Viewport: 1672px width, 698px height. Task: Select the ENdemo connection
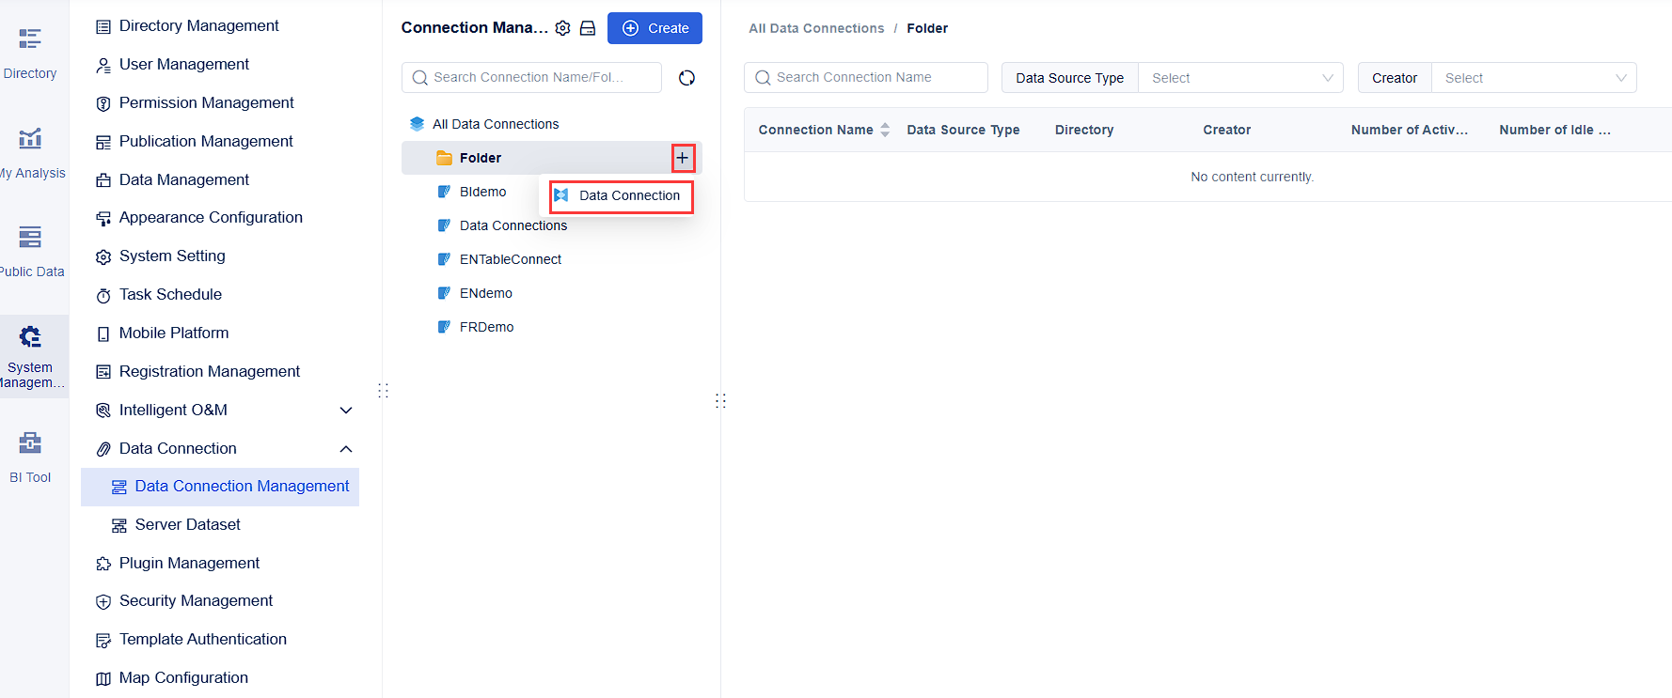(x=485, y=293)
